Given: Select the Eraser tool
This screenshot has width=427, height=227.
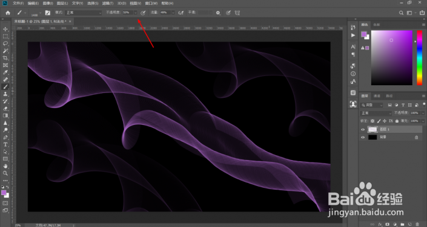Looking at the screenshot, I should click(5, 108).
